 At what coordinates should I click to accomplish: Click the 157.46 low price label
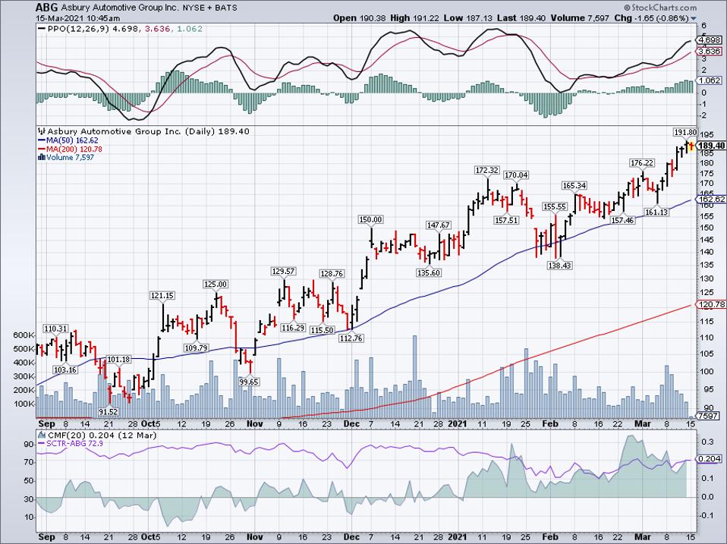(x=622, y=220)
